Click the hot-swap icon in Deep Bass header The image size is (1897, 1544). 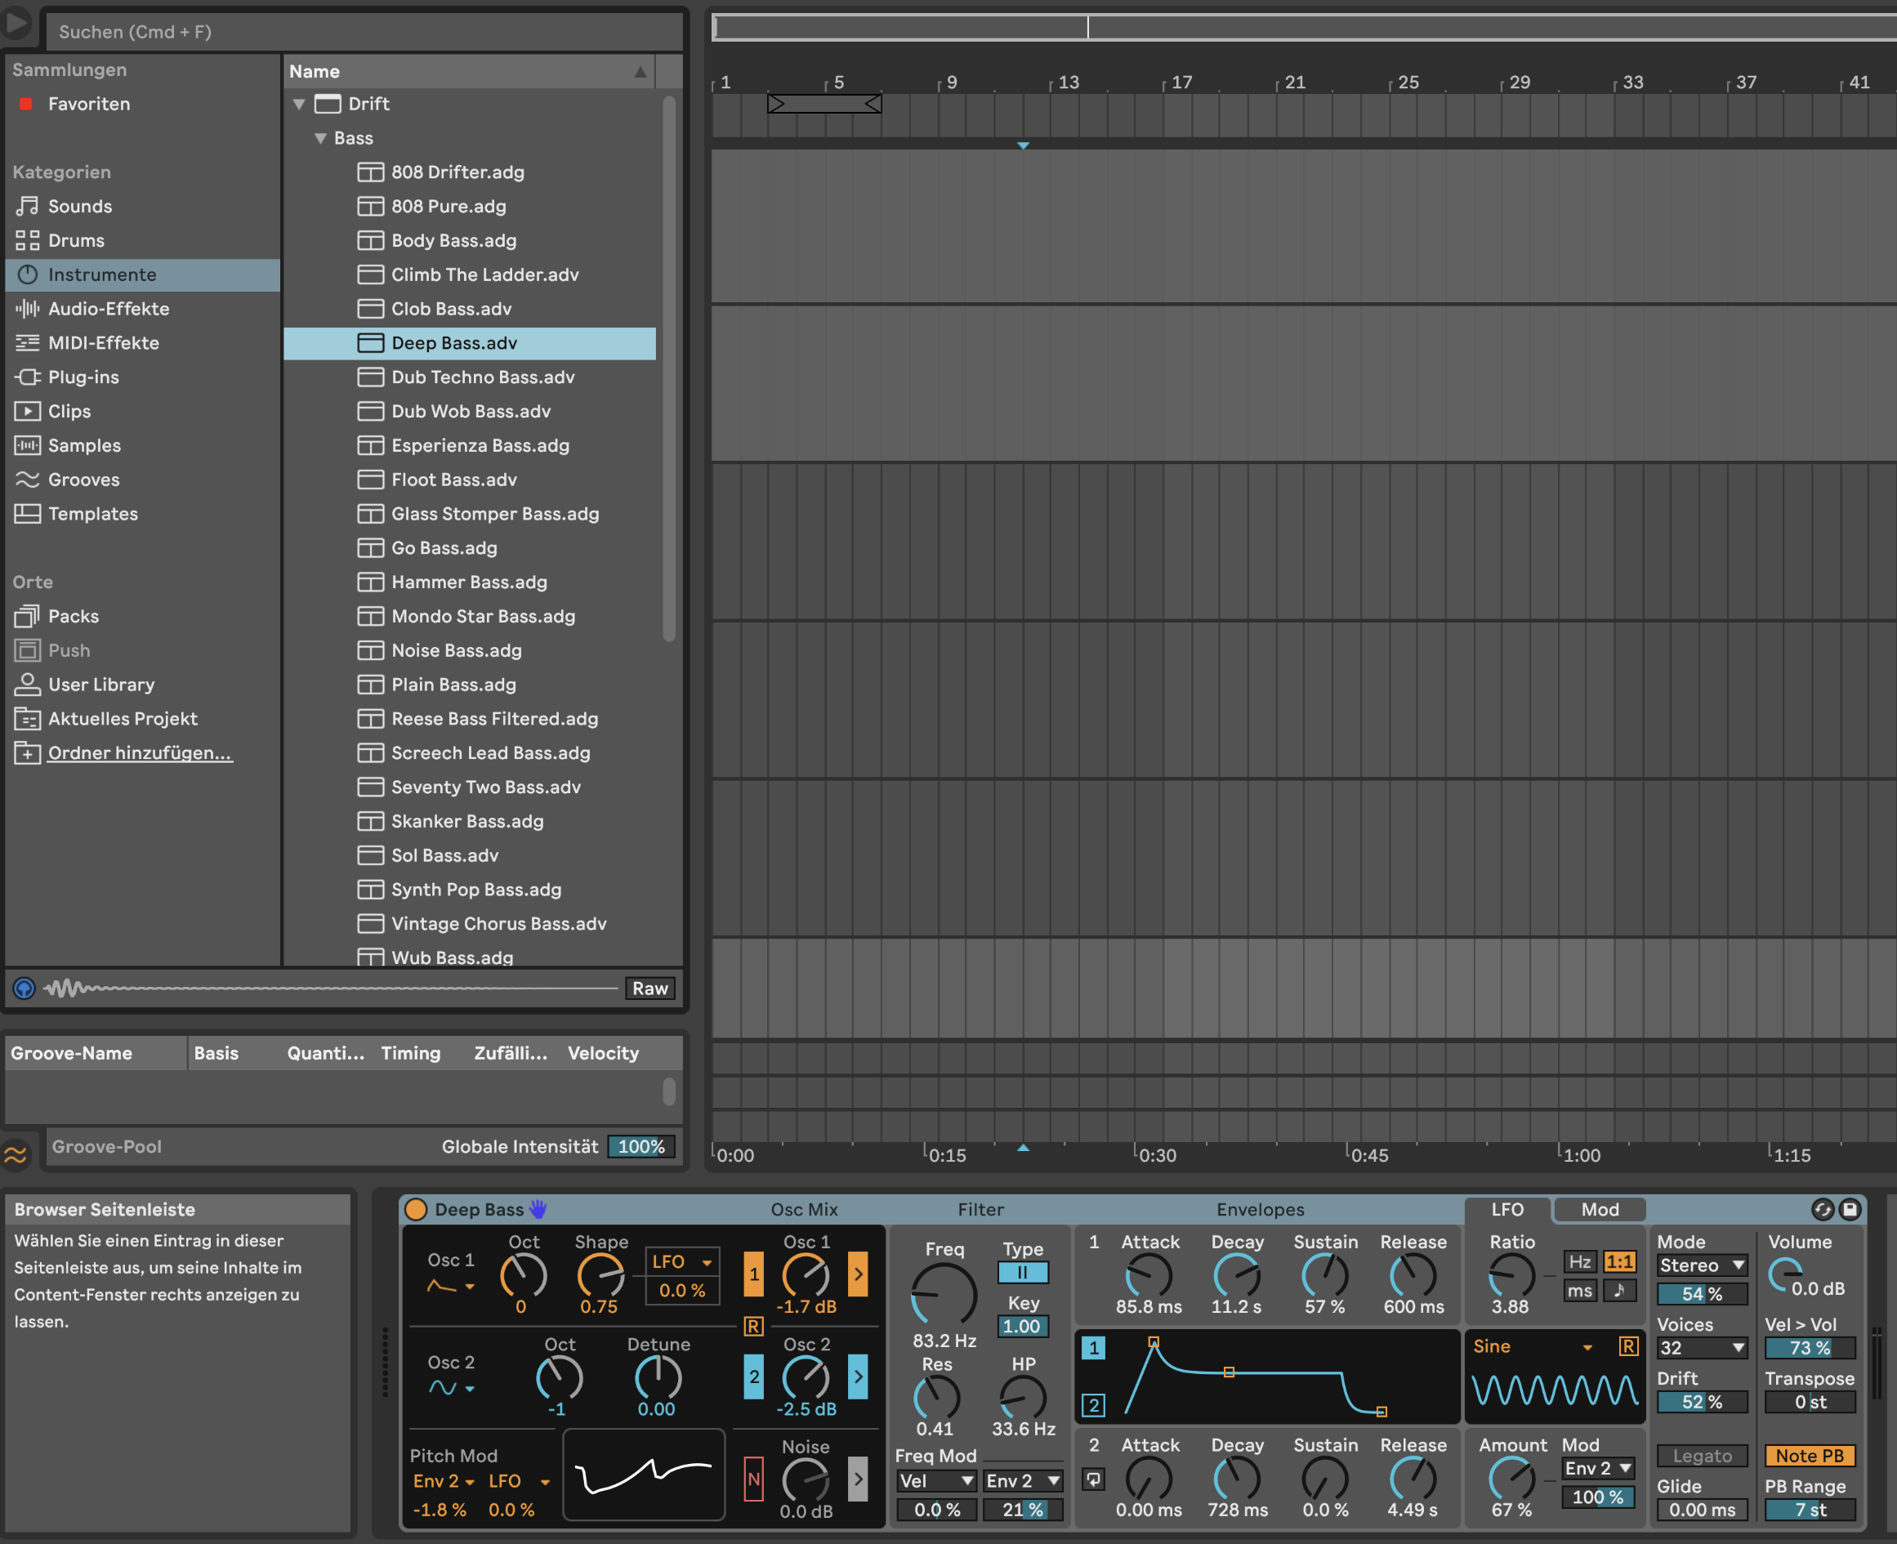click(1823, 1209)
